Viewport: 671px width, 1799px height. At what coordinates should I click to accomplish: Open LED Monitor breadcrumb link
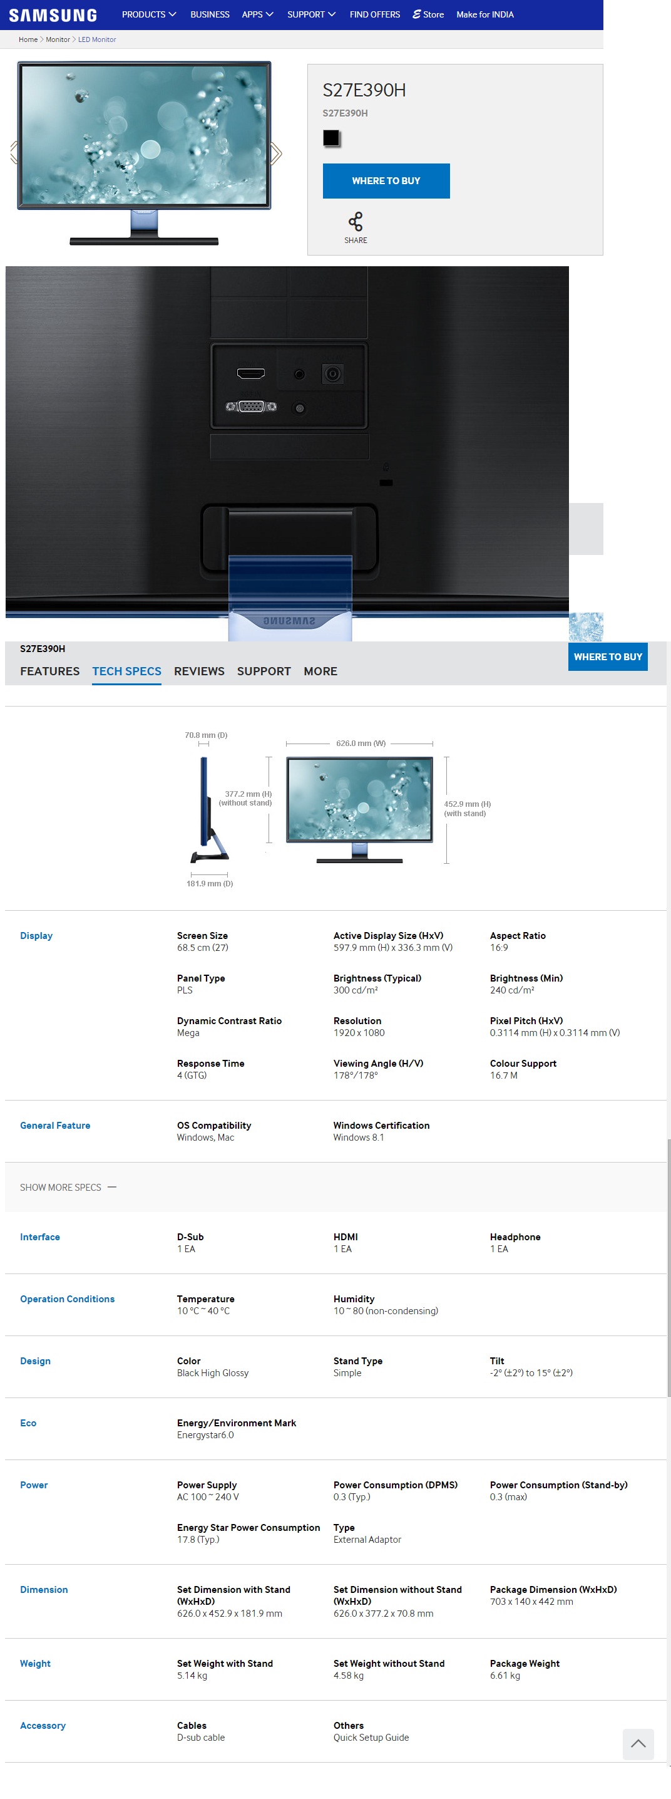coord(97,40)
